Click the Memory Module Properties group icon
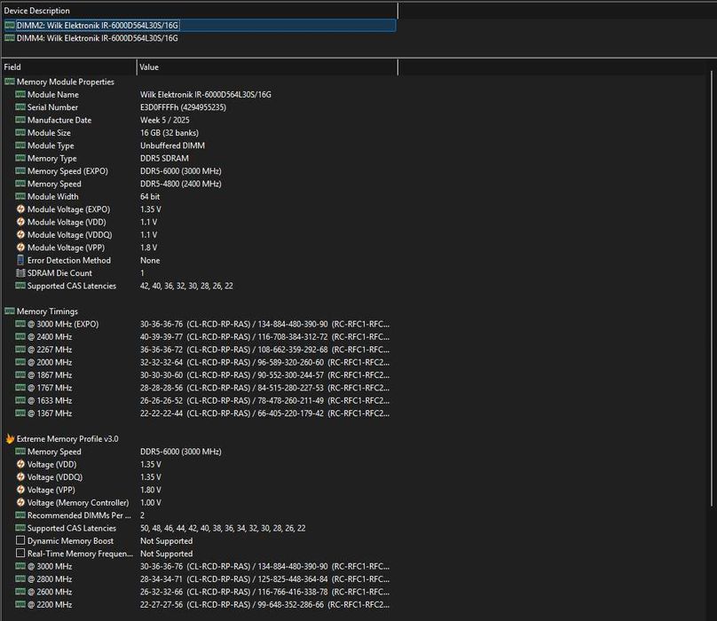Screen dimensions: 717x621 pyautogui.click(x=10, y=82)
